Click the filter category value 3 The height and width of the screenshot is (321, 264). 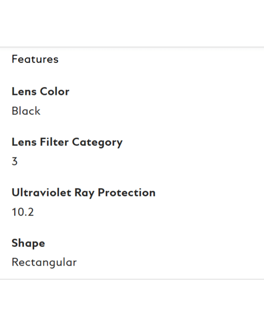coord(15,162)
